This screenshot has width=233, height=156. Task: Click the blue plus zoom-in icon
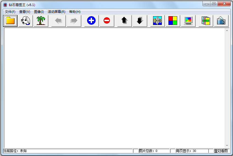click(91, 21)
